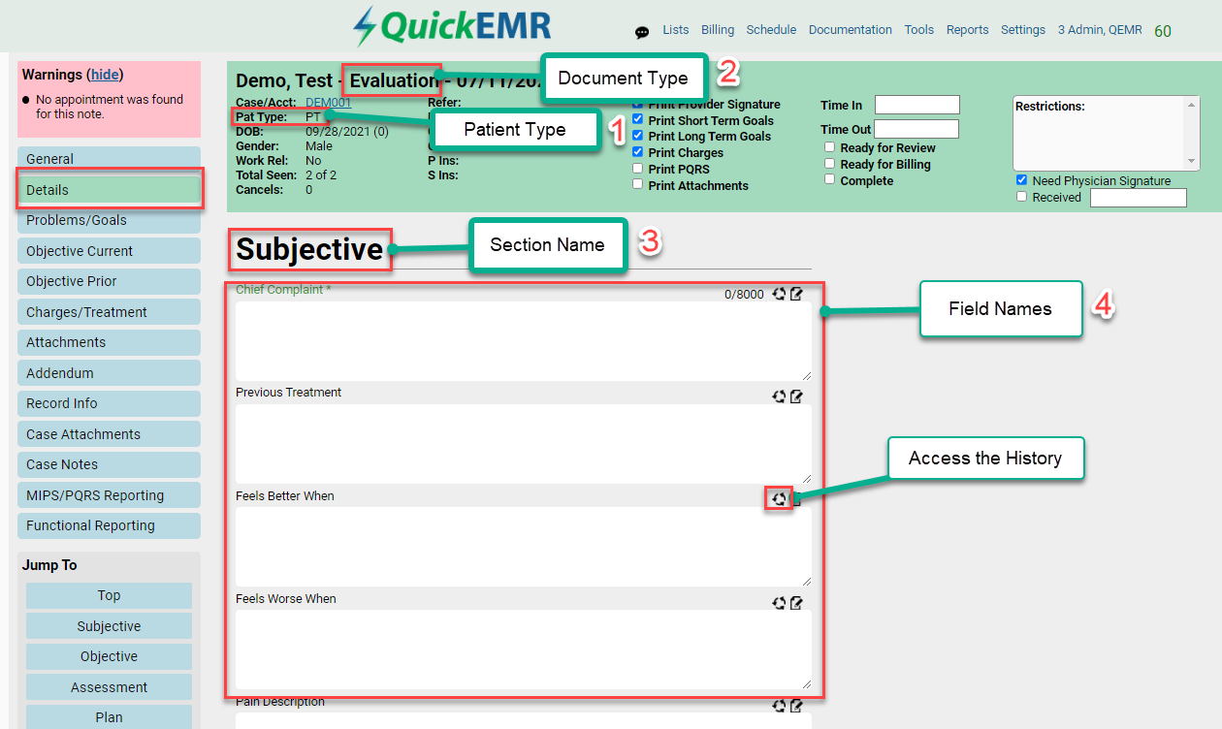The width and height of the screenshot is (1222, 729).
Task: Click the Time In field
Action: point(916,105)
